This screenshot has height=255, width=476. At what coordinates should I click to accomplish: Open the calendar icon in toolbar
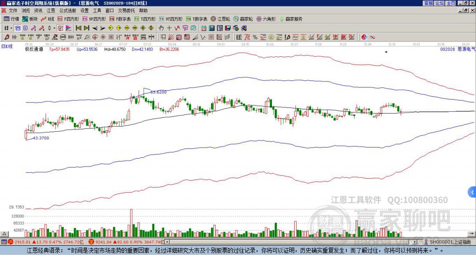point(204,28)
